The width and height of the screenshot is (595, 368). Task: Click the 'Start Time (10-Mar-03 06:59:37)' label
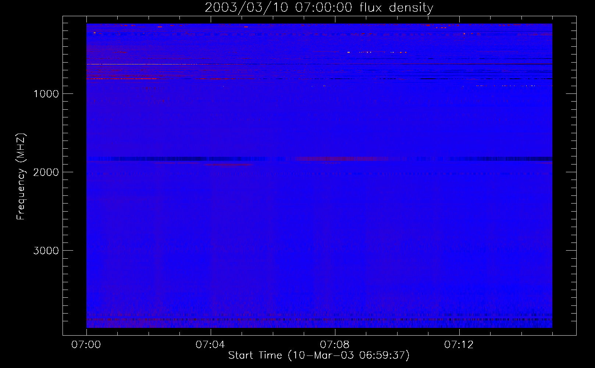point(319,355)
